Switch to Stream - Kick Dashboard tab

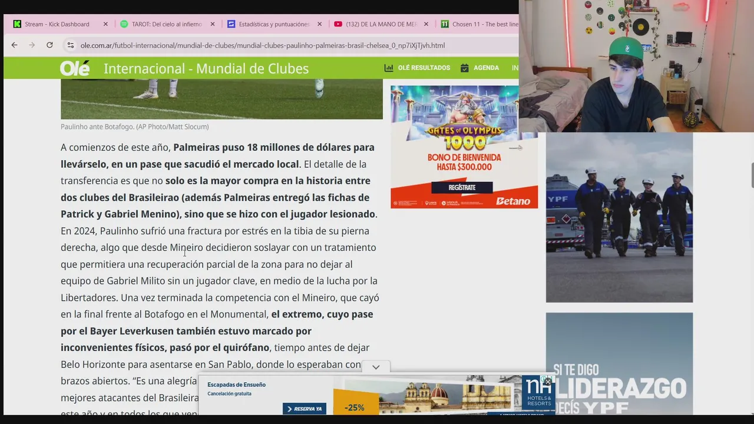click(x=57, y=24)
